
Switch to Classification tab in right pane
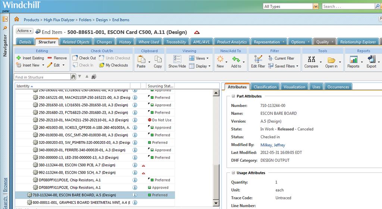tap(265, 87)
